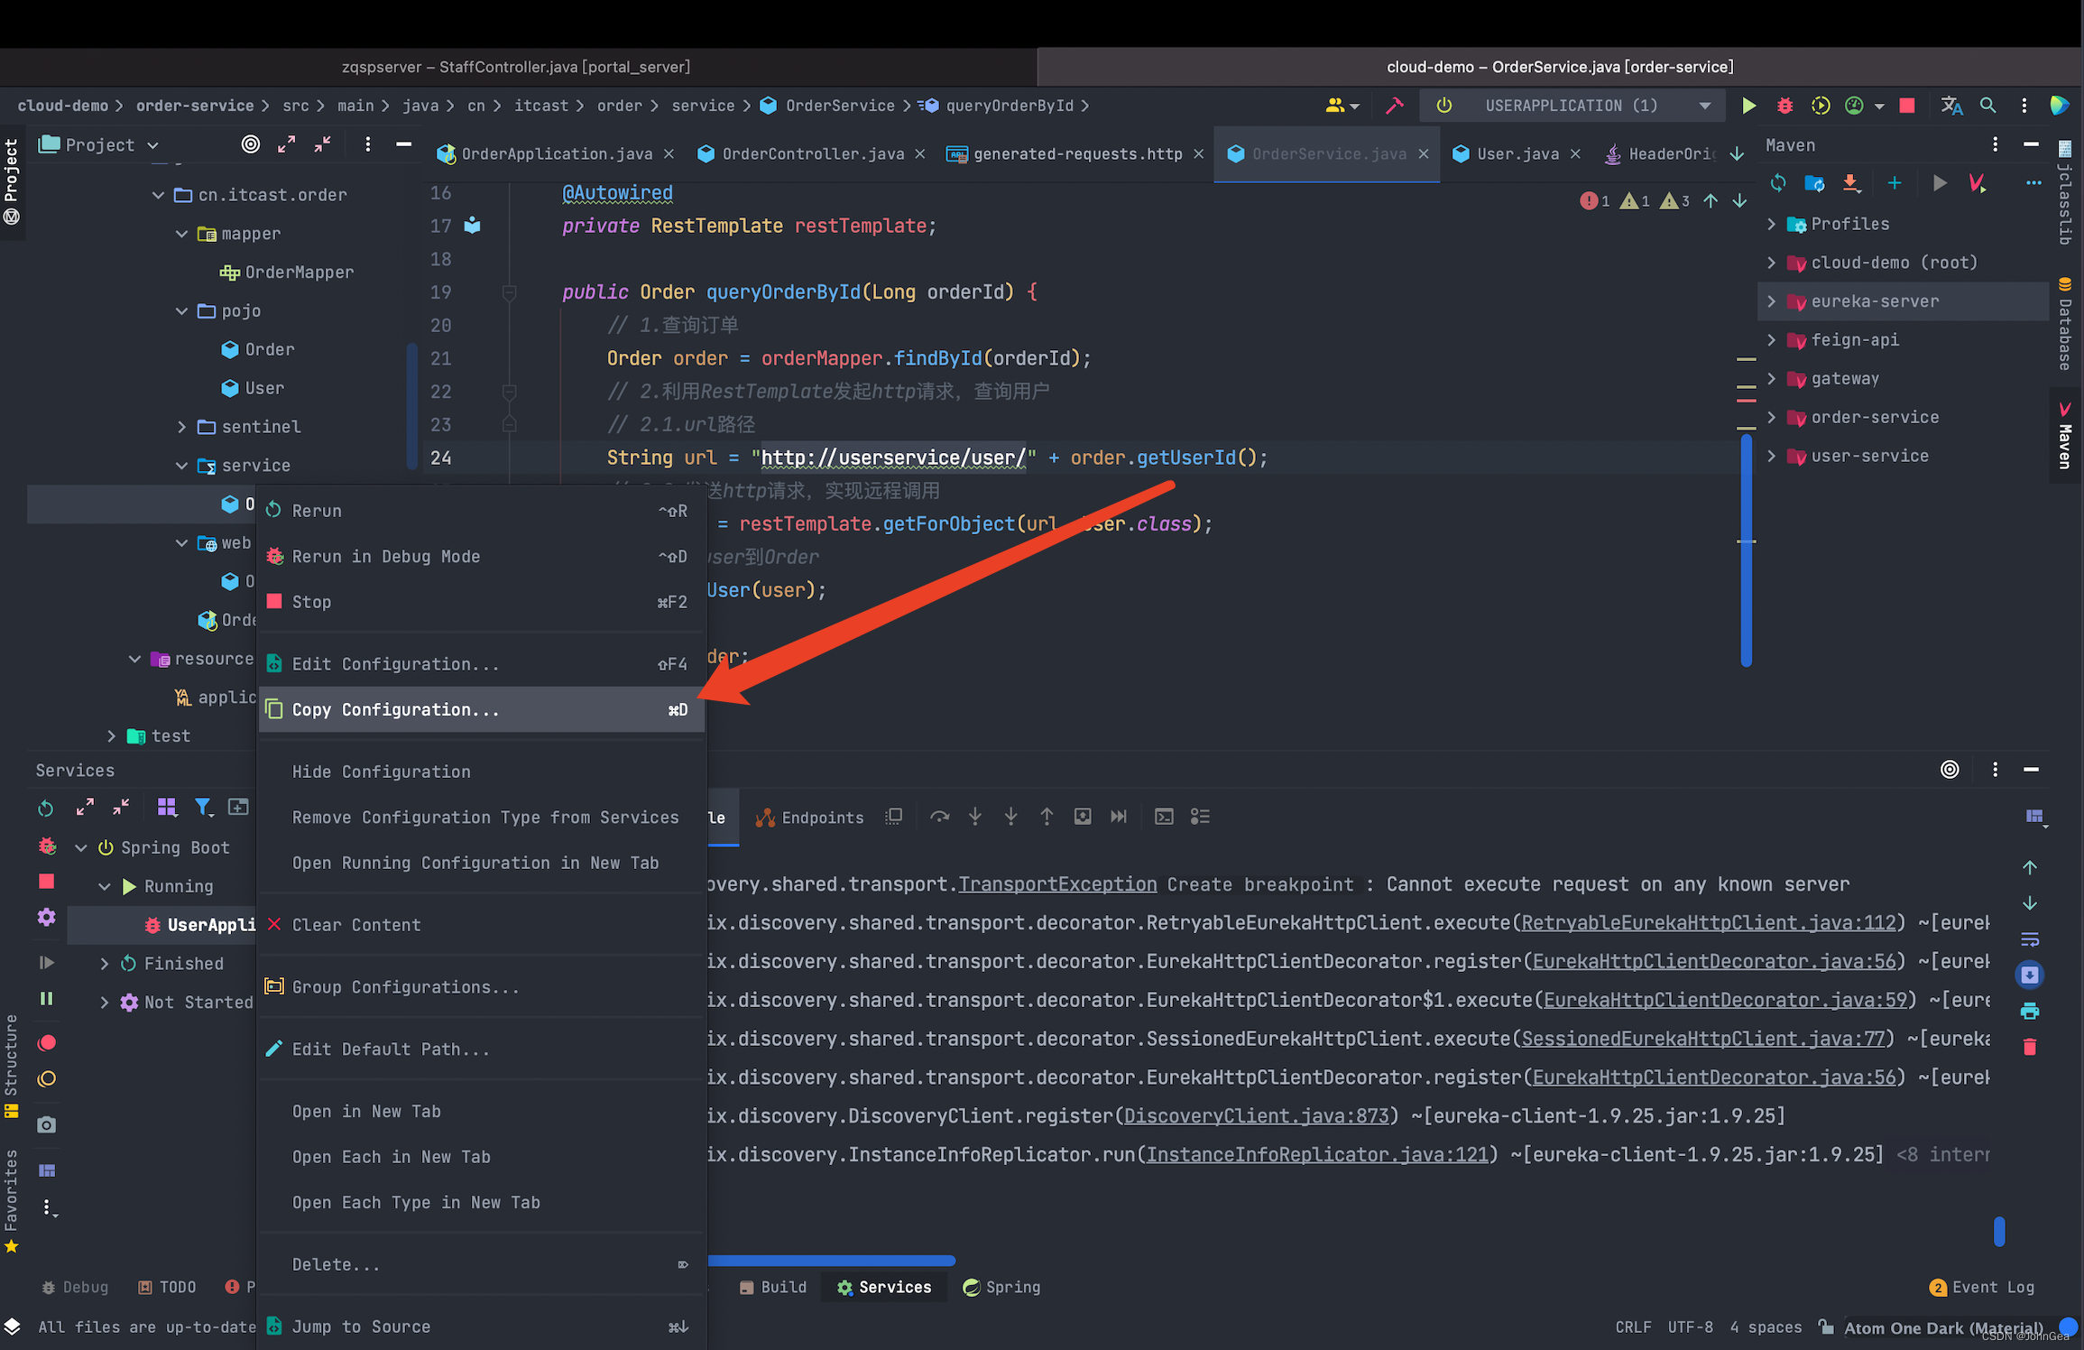Expand Profiles node in Maven panel
Screen dimensions: 2084x1350
(x=1771, y=224)
